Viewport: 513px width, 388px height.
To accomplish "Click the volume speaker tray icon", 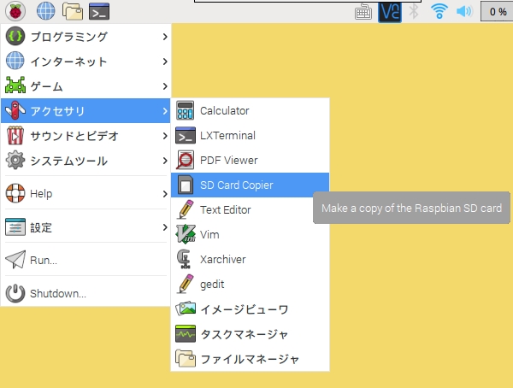I will pyautogui.click(x=464, y=11).
